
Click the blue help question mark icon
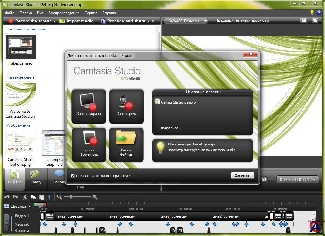tap(319, 13)
